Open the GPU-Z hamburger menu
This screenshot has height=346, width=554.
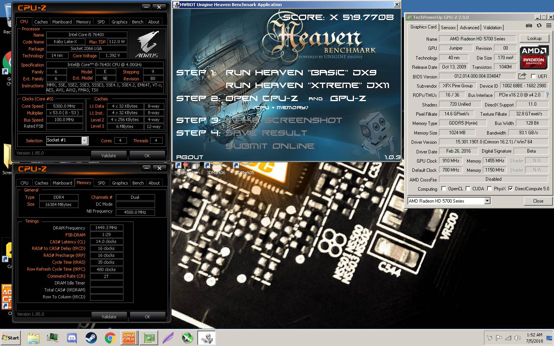click(x=549, y=26)
